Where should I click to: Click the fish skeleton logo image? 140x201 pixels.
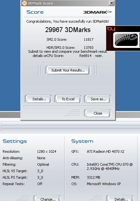click(x=126, y=40)
